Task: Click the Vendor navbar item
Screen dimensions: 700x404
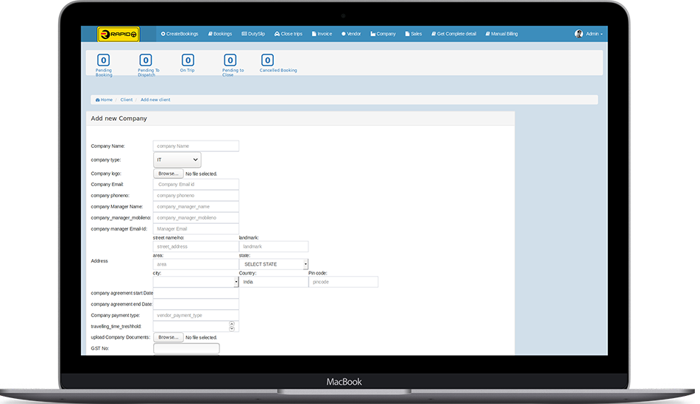Action: pos(351,34)
